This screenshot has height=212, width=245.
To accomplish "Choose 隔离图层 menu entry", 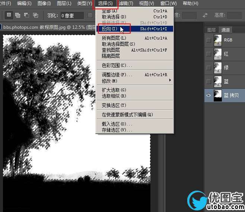I will 135,56.
